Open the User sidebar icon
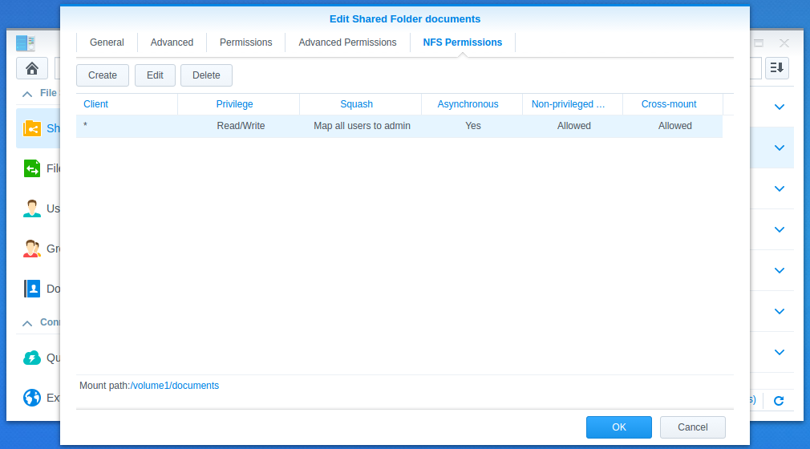Screen dimensions: 810x449 32,208
